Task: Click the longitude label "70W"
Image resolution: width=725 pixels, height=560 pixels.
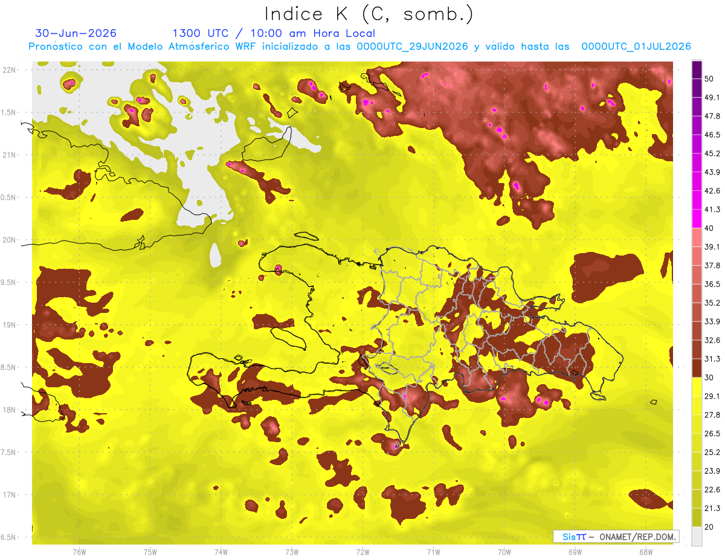Action: pos(504,552)
